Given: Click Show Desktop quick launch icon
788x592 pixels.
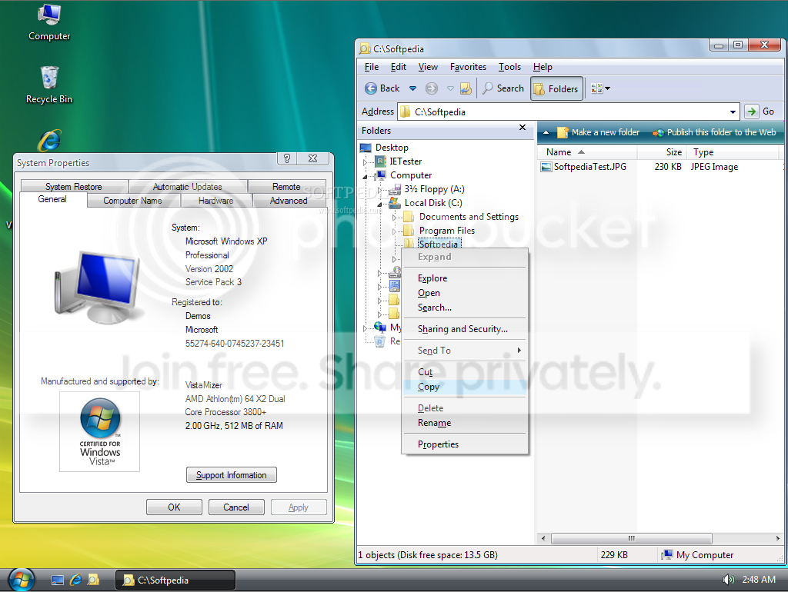Looking at the screenshot, I should pyautogui.click(x=58, y=580).
